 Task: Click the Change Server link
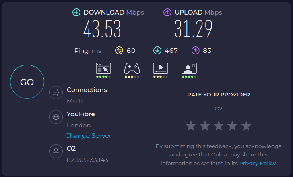click(88, 136)
